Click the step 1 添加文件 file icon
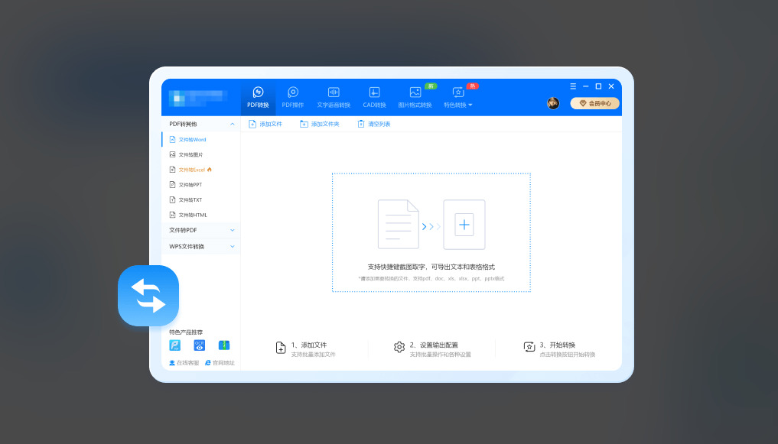 pos(281,348)
